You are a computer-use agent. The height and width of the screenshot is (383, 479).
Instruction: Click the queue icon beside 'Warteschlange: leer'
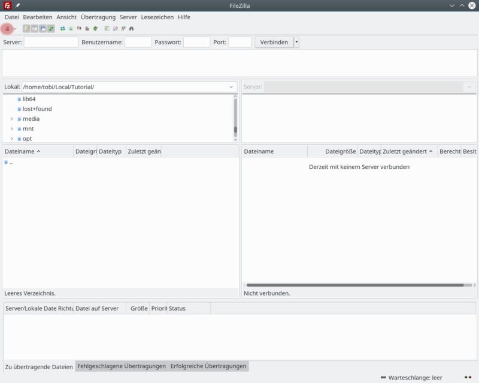point(383,378)
